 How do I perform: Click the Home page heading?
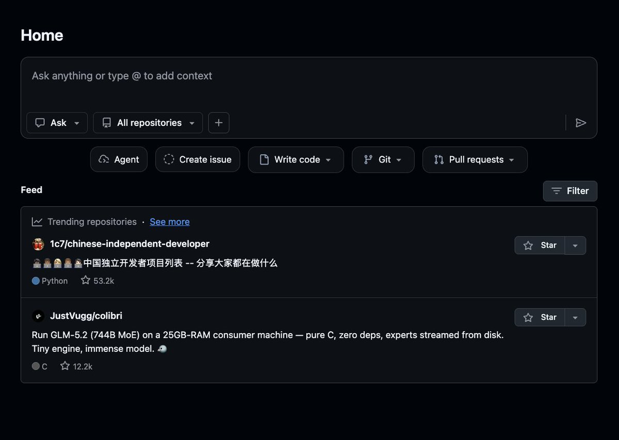click(x=42, y=35)
